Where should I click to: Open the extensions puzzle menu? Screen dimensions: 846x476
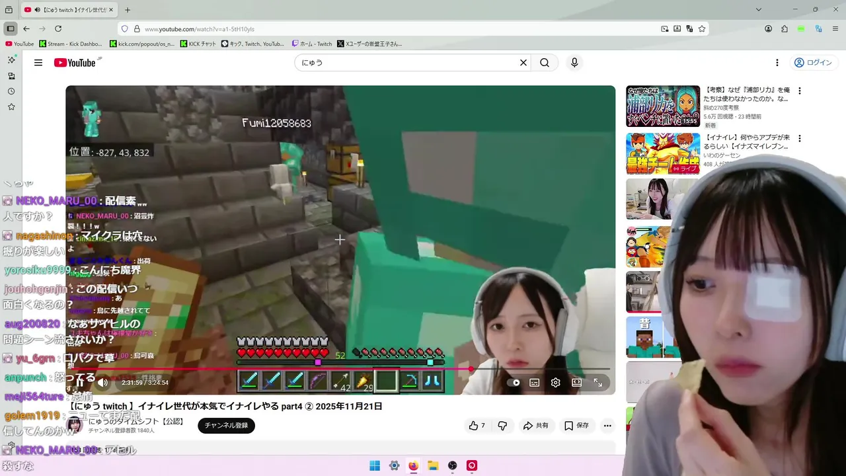click(785, 29)
